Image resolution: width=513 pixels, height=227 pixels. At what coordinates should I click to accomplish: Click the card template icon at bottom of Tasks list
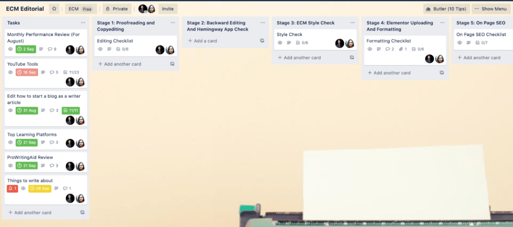click(x=83, y=212)
